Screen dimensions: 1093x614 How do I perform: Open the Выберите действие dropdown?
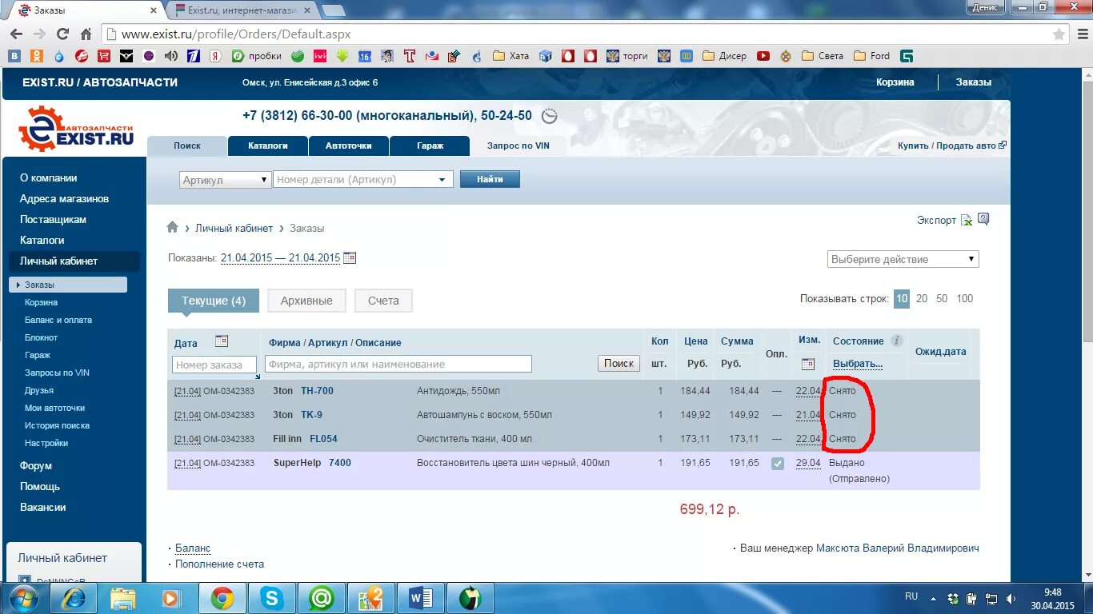click(903, 259)
